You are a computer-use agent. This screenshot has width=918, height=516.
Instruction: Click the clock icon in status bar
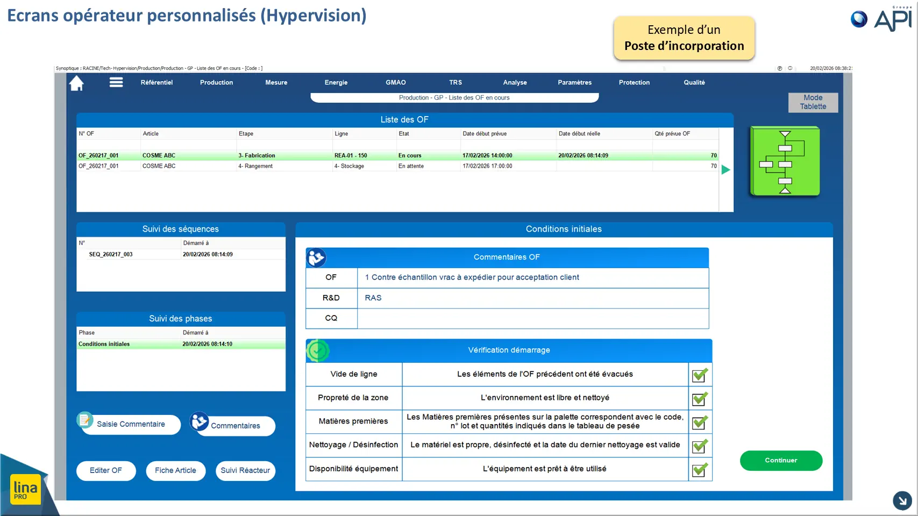(x=790, y=68)
